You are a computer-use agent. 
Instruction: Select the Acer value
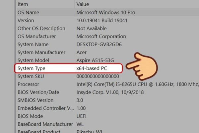[x=82, y=53]
